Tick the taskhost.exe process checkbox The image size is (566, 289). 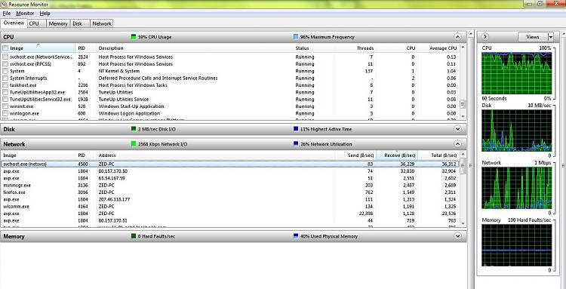[x=5, y=85]
